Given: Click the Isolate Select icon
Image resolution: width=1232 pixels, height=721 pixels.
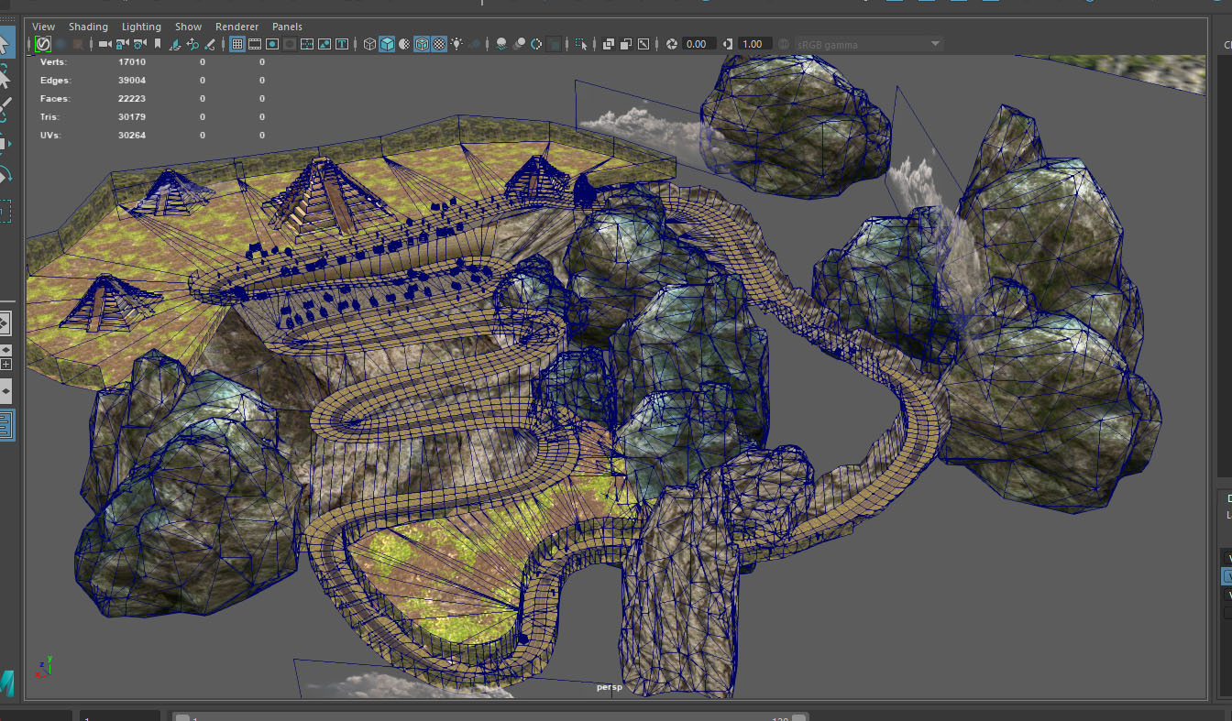Looking at the screenshot, I should [580, 44].
